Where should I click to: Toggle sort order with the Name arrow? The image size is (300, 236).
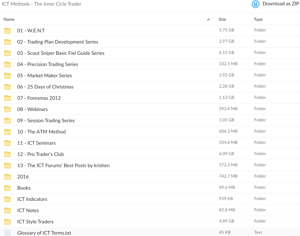coord(208,20)
